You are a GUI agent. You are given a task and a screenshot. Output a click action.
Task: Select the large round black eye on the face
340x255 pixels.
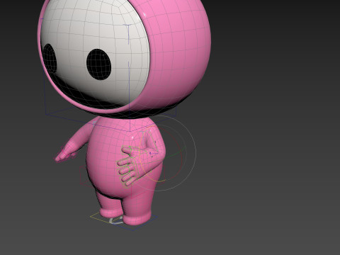point(98,64)
